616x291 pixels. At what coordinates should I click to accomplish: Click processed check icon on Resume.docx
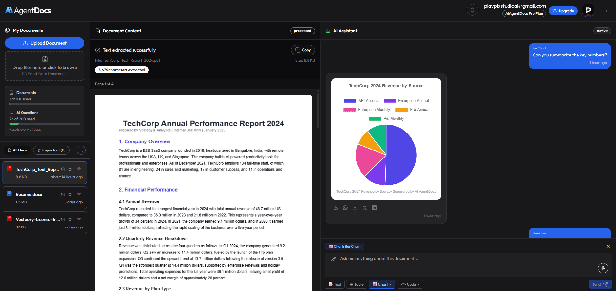tap(63, 194)
